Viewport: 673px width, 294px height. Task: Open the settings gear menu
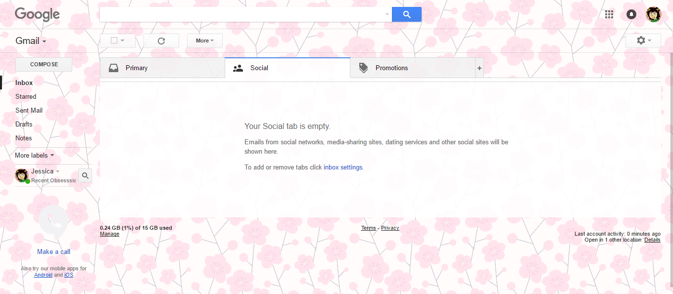(643, 41)
